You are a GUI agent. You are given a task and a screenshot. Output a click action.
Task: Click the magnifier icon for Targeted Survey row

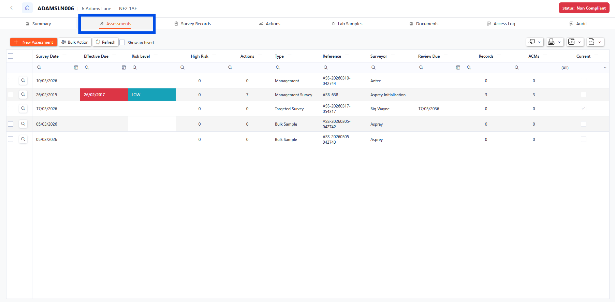point(23,109)
